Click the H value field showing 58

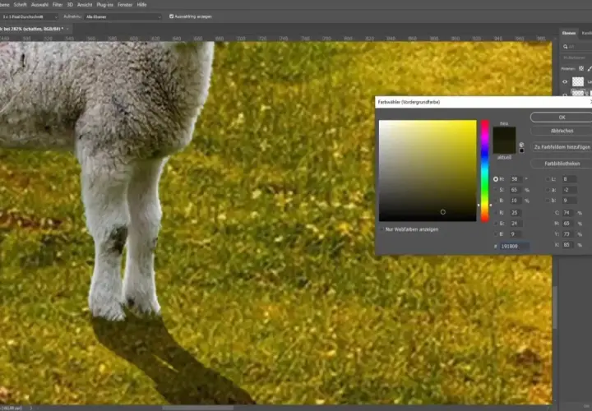[516, 179]
